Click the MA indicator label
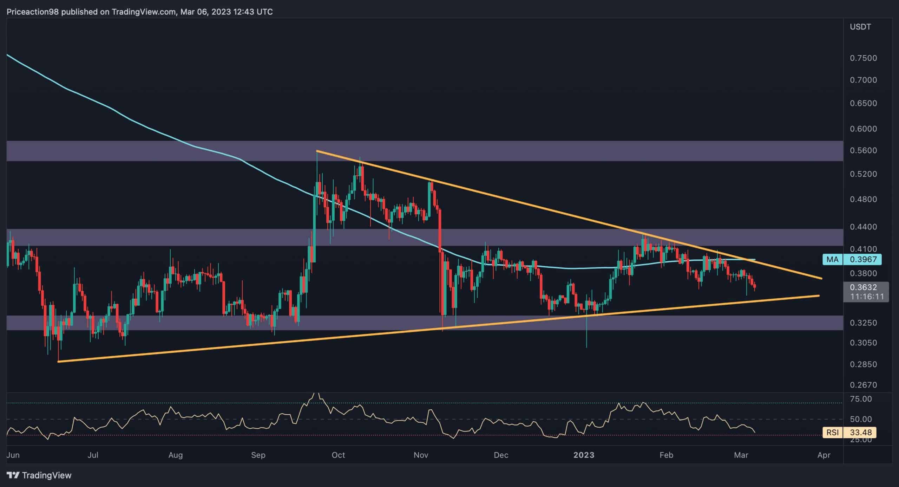Image resolution: width=899 pixels, height=487 pixels. (x=833, y=260)
